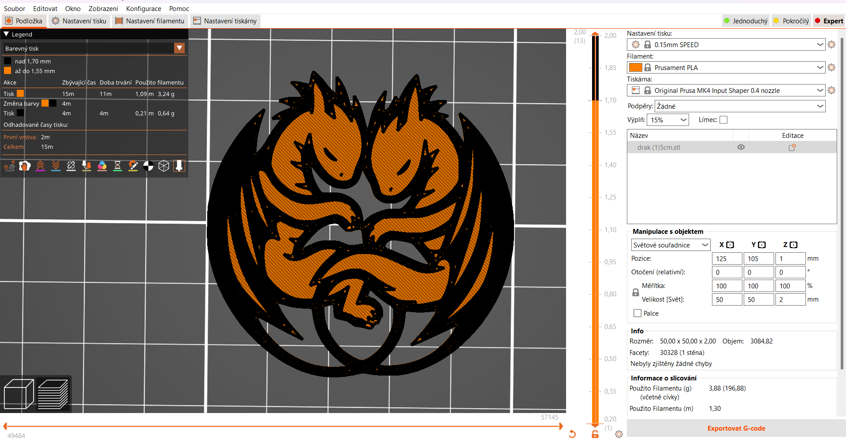
Task: Toggle travel moves visibility icon in legend
Action: click(9, 166)
